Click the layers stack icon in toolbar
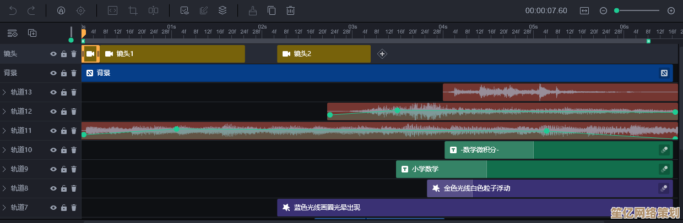This screenshot has width=683, height=223. point(222,10)
